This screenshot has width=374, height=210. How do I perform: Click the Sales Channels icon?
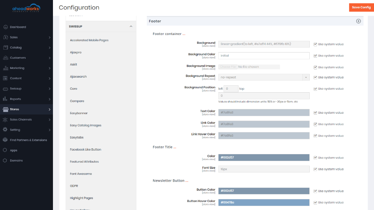tap(5, 120)
